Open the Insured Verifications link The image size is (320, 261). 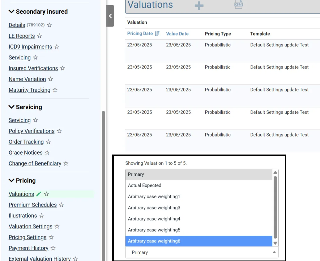point(33,68)
